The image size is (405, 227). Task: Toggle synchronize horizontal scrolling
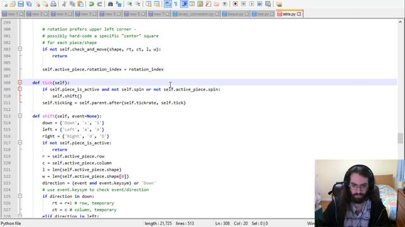tap(157, 4)
